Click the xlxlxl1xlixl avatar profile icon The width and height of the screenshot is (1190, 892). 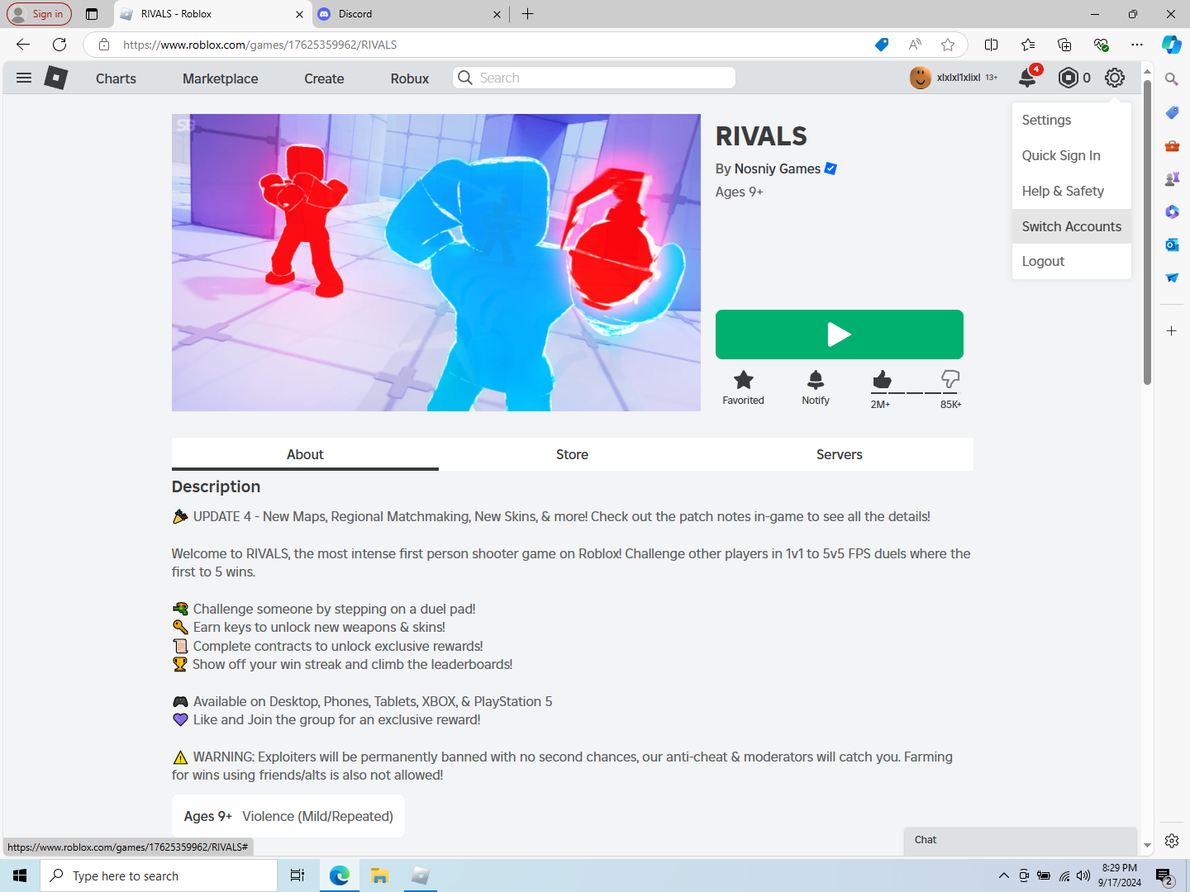click(x=920, y=78)
